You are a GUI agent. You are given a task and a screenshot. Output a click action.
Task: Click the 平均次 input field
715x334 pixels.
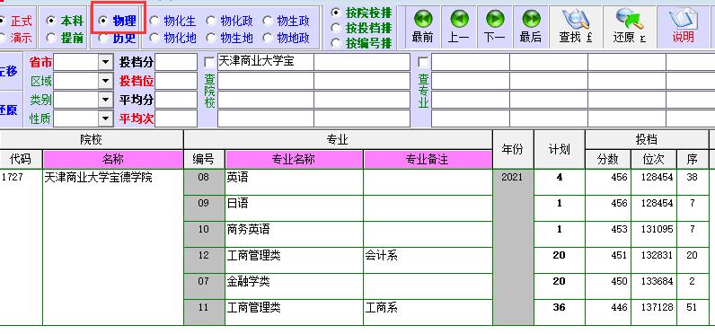point(176,119)
